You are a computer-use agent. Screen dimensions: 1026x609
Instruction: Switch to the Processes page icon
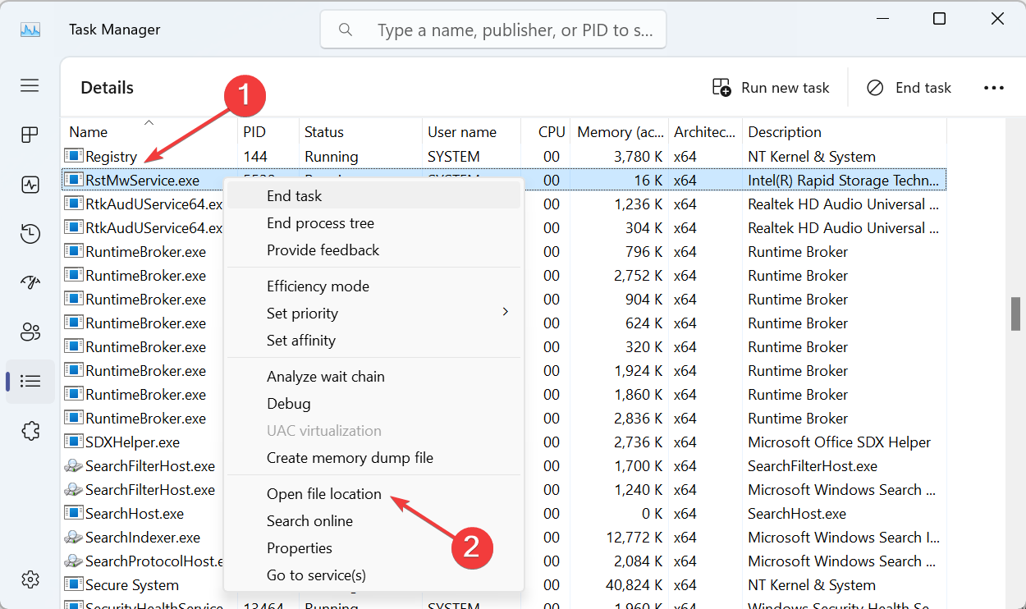tap(30, 135)
